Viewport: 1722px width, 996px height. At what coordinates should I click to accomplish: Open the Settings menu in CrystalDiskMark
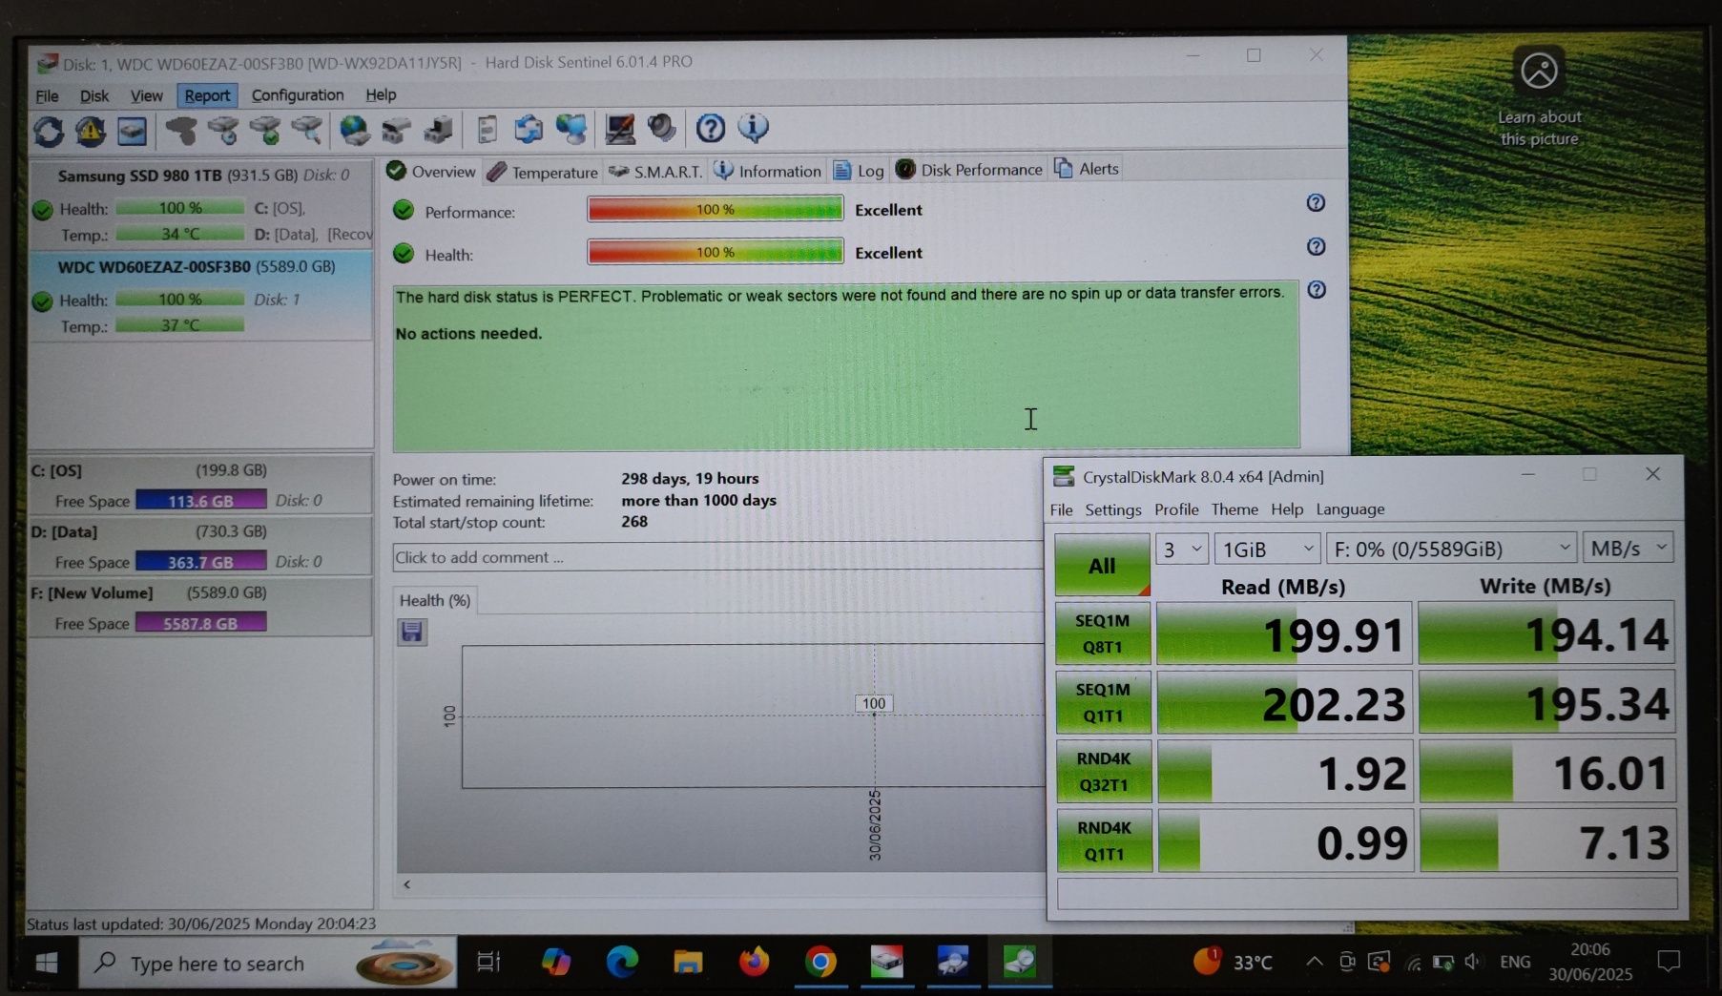click(1112, 509)
